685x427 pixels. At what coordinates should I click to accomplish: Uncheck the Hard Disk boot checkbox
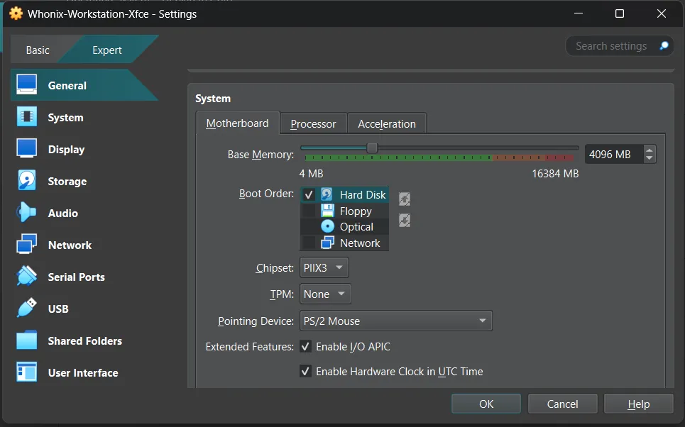[309, 195]
